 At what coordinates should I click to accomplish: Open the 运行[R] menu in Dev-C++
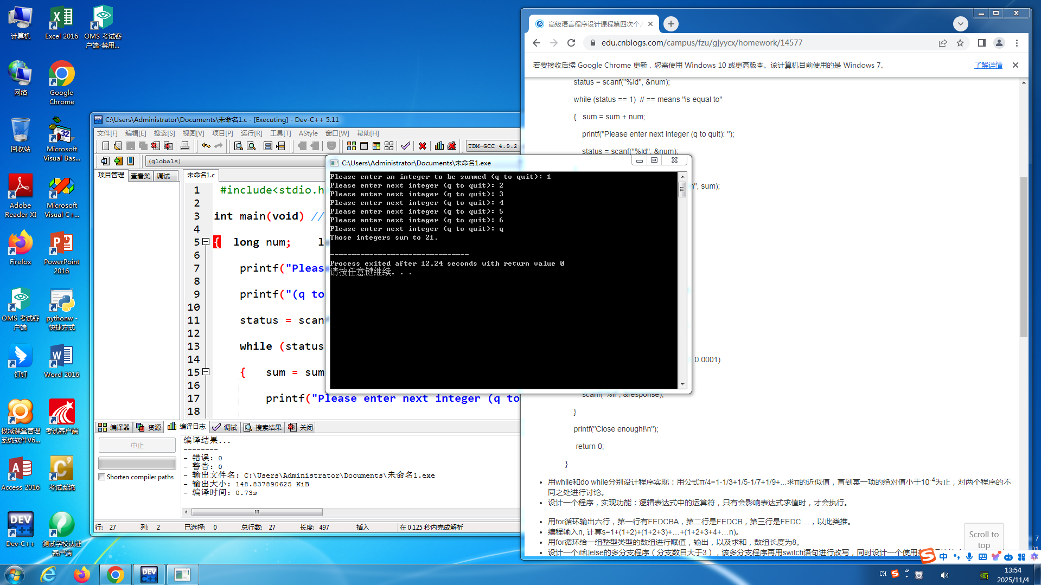251,133
